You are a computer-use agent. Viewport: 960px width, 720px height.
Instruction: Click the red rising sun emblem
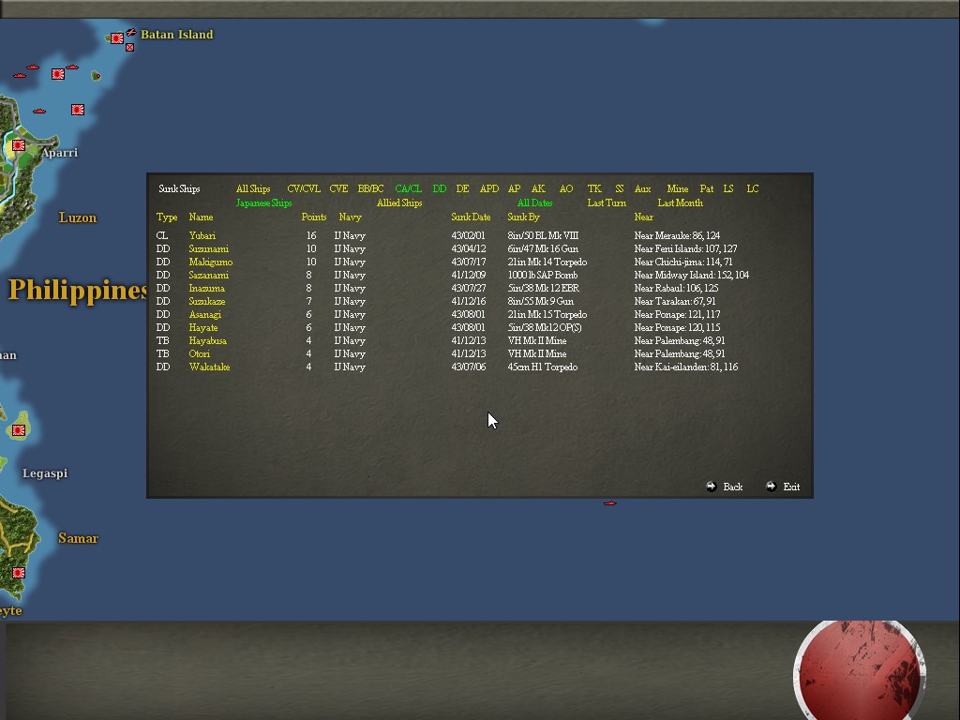coord(860,670)
